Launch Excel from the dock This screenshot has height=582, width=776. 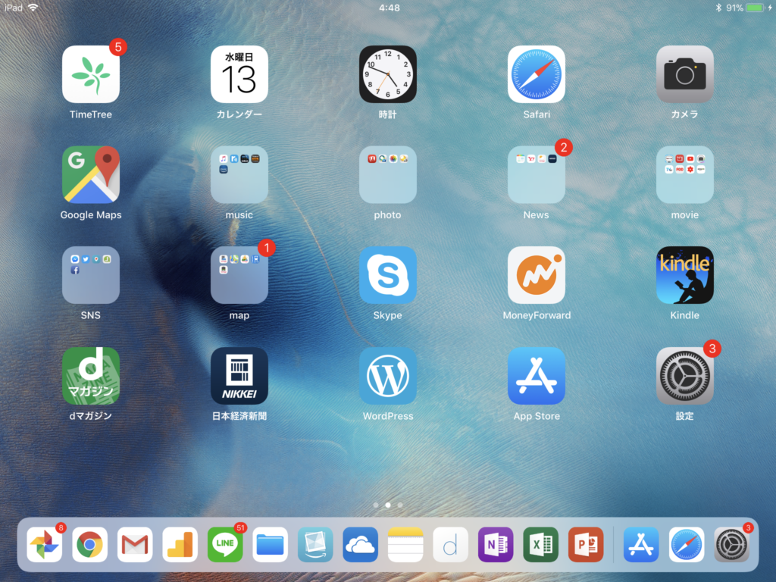pos(540,544)
